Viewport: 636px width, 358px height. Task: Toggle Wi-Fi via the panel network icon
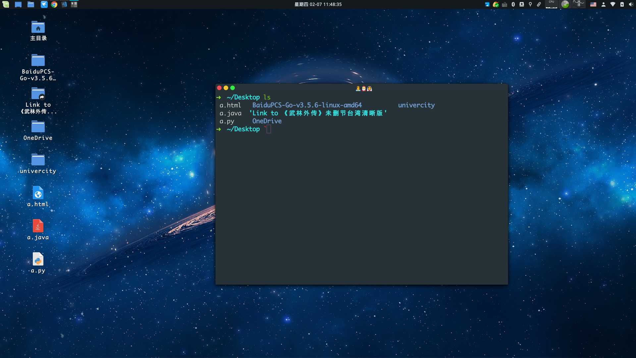click(613, 5)
